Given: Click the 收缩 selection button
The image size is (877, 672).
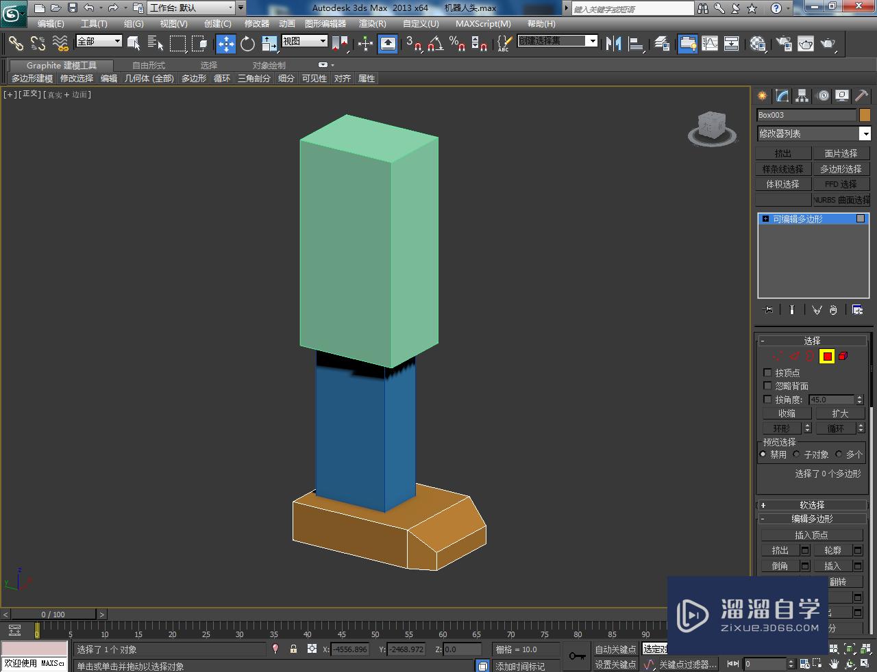Looking at the screenshot, I should (787, 413).
